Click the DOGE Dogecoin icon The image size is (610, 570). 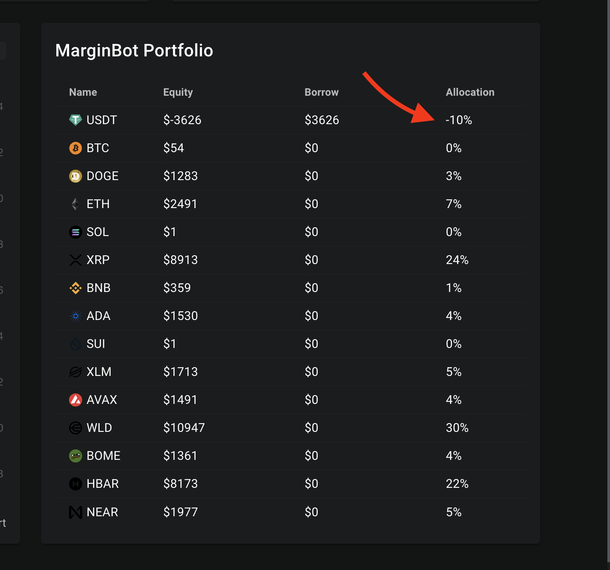(x=76, y=176)
